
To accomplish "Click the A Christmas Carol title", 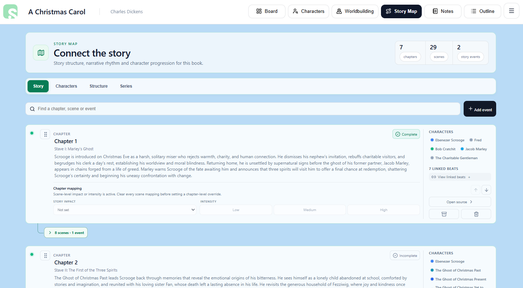I will coord(57,12).
